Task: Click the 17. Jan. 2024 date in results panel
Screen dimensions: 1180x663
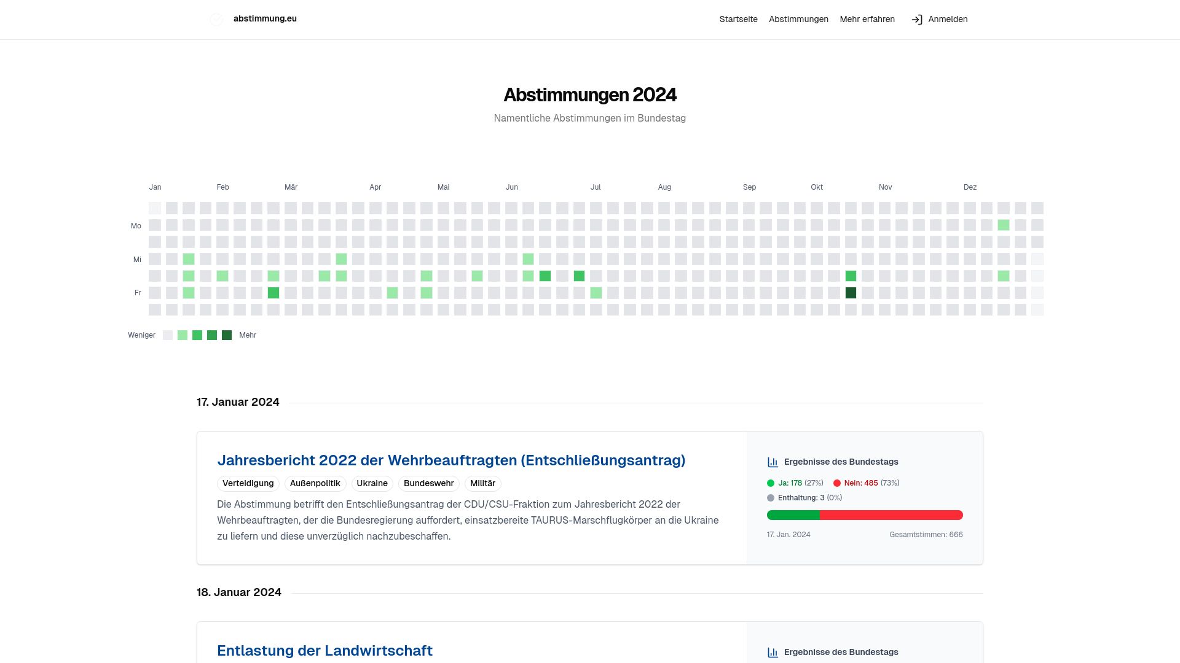Action: (x=789, y=535)
